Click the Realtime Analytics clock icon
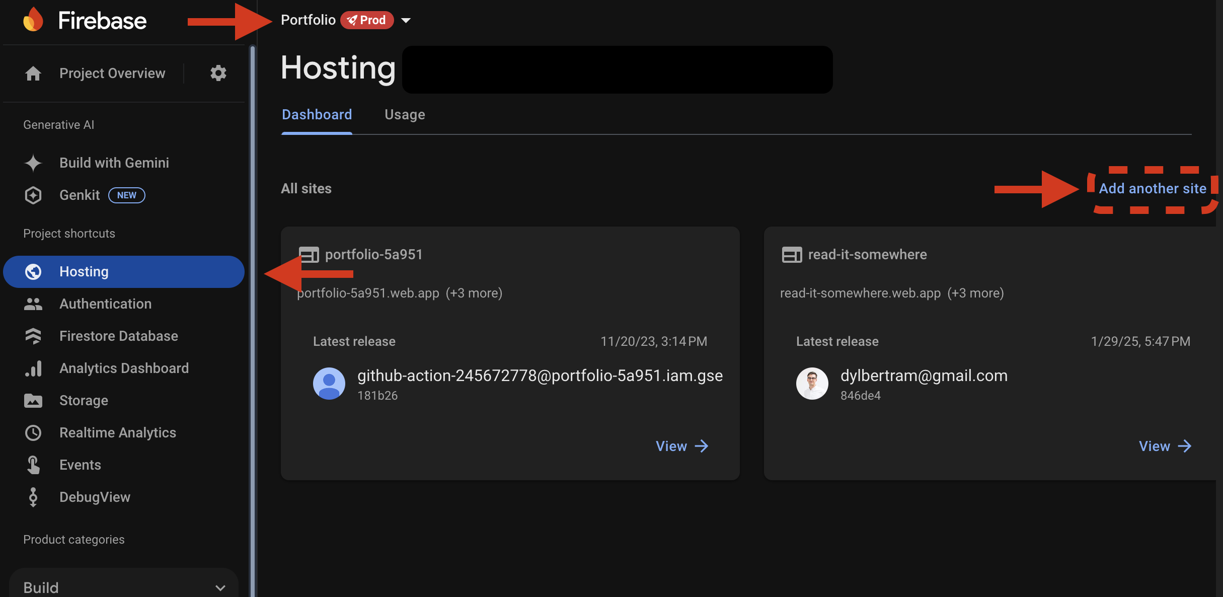The height and width of the screenshot is (597, 1223). pos(33,433)
